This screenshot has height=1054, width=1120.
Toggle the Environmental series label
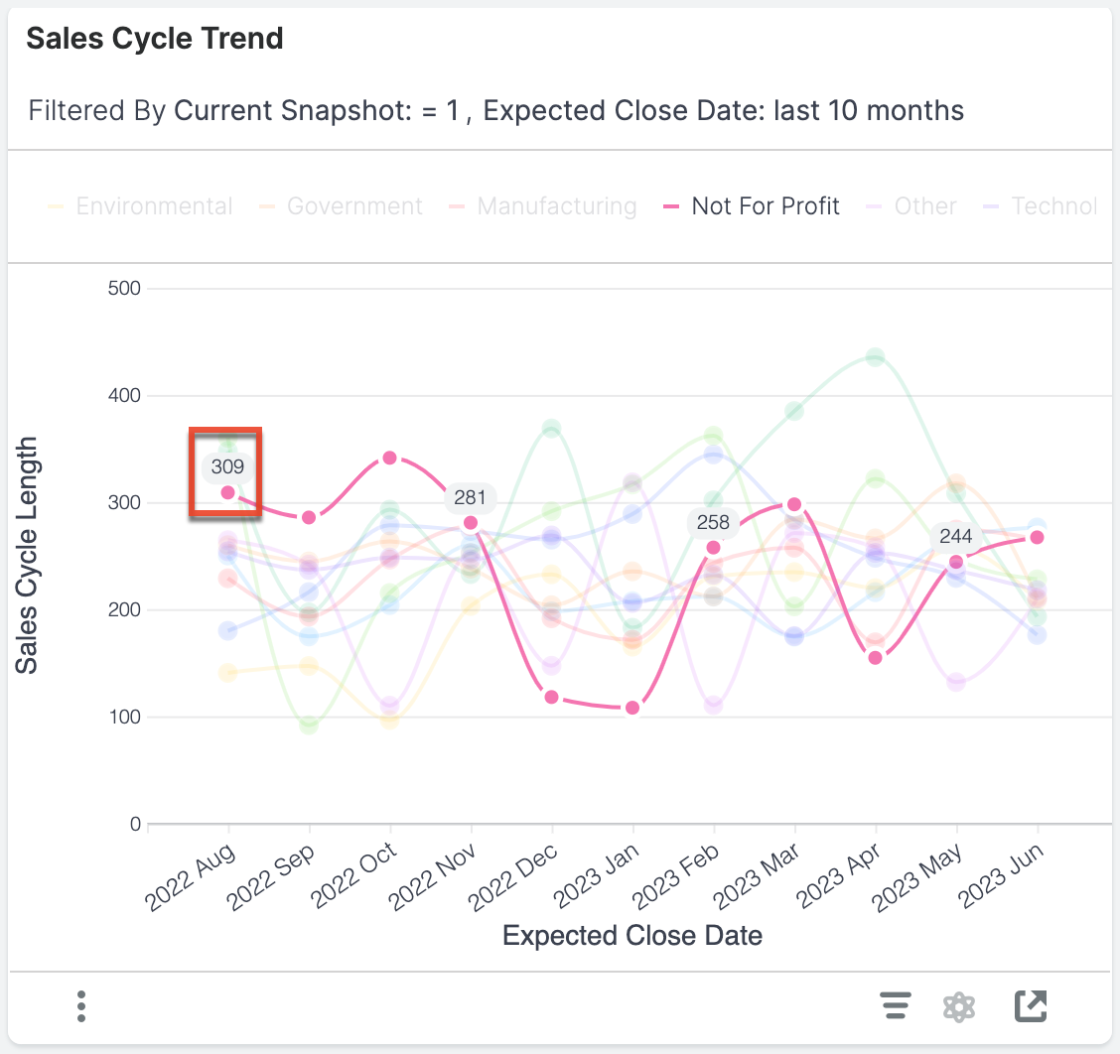coord(154,205)
